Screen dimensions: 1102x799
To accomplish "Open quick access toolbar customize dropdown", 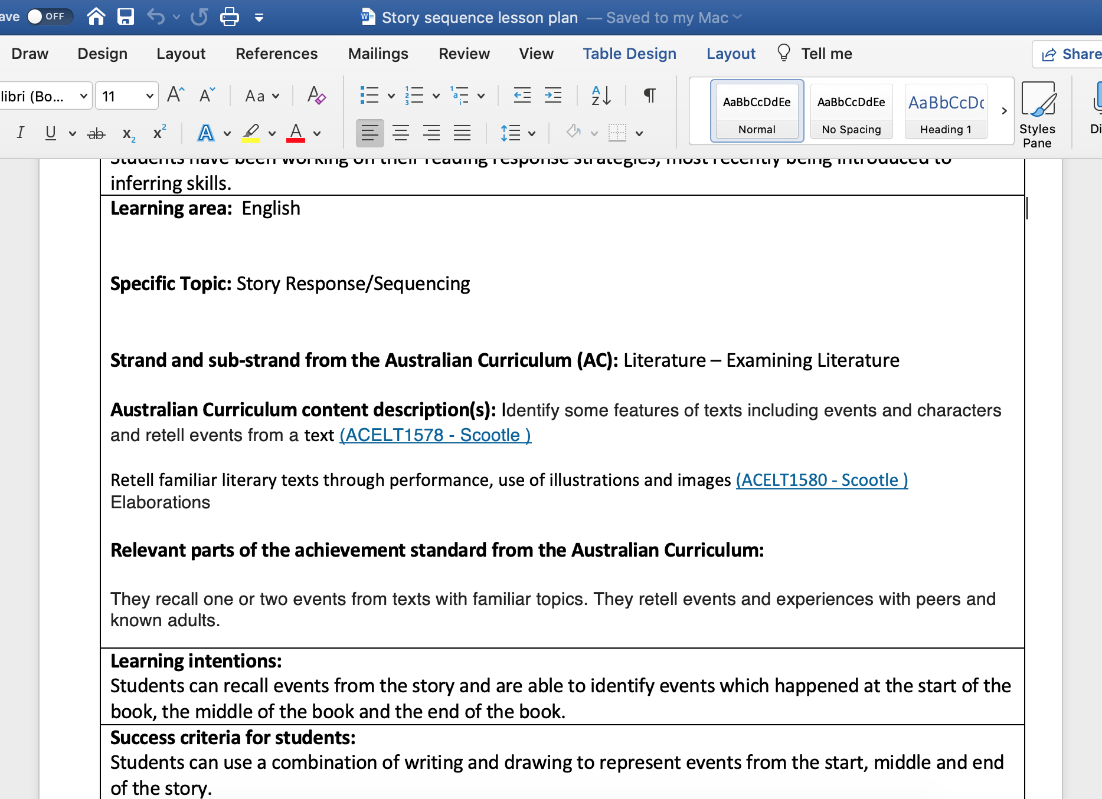I will (259, 17).
